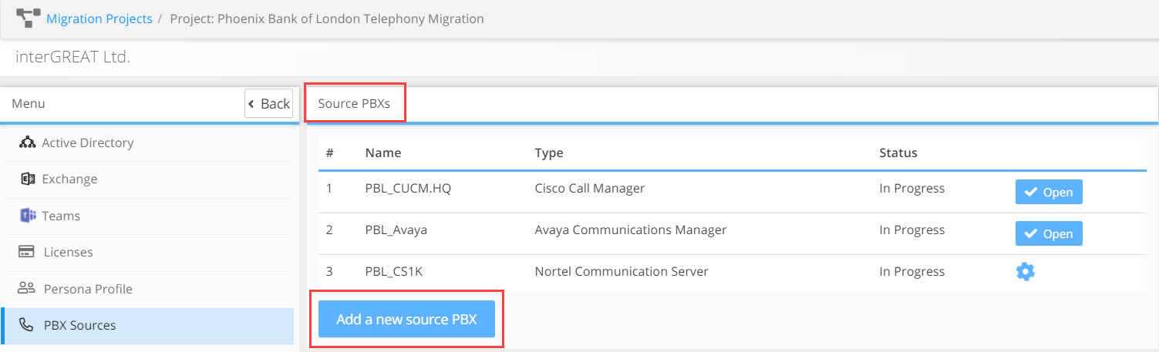This screenshot has height=352, width=1159.
Task: Click the Exchange icon in menu
Action: (27, 179)
